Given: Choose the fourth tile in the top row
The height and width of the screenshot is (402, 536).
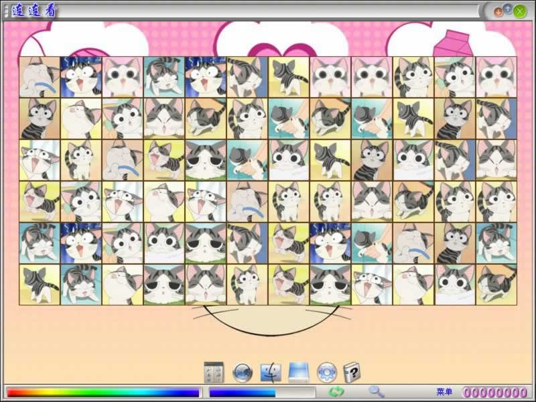Looking at the screenshot, I should click(x=164, y=77).
